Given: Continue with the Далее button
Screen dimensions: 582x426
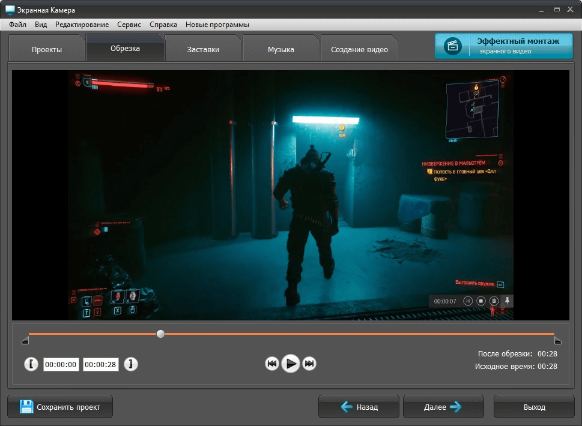Looking at the screenshot, I should click(x=443, y=407).
